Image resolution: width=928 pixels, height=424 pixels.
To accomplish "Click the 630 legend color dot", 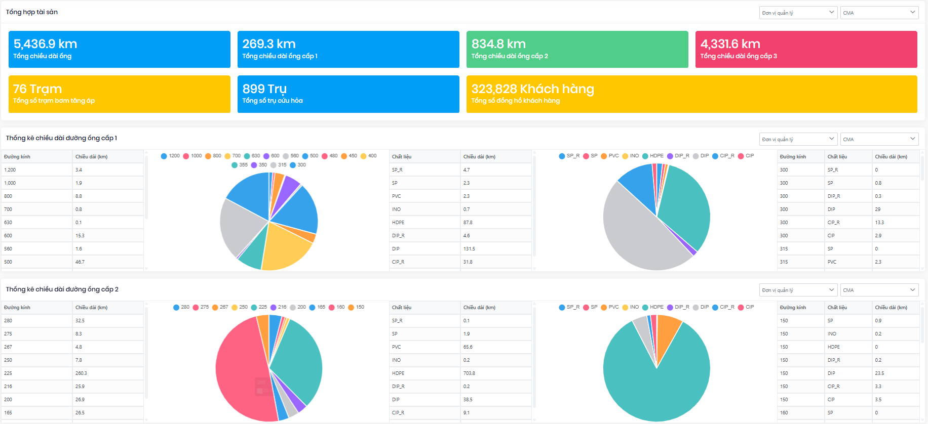I will click(x=247, y=156).
